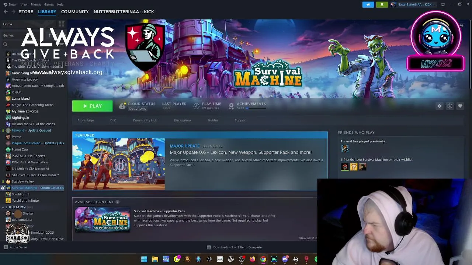Collapse the SIMULATION category
The width and height of the screenshot is (472, 265).
(3, 207)
